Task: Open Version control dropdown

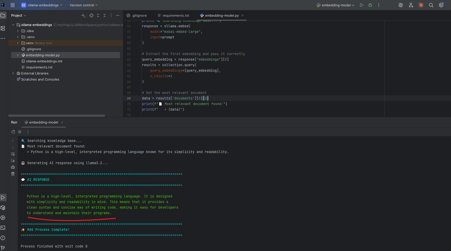Action: click(84, 5)
